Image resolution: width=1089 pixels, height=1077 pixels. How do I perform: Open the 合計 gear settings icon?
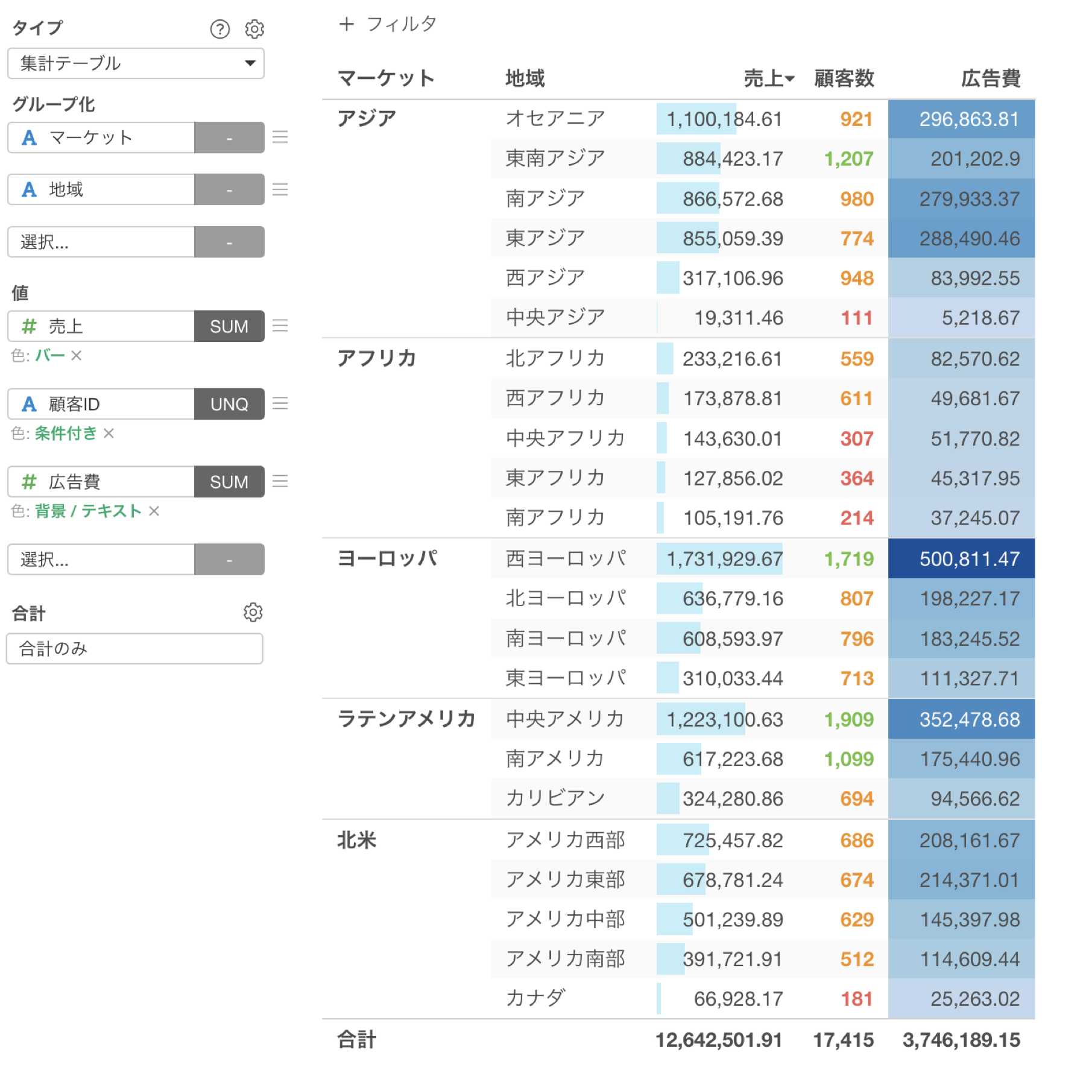pos(253,612)
